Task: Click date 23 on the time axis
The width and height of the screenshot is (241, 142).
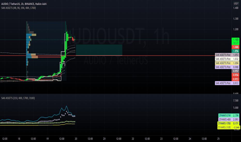Action: (x=161, y=139)
